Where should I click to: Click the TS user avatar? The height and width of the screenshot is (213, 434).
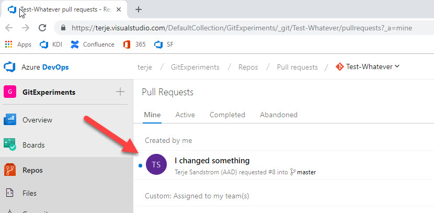(x=156, y=165)
